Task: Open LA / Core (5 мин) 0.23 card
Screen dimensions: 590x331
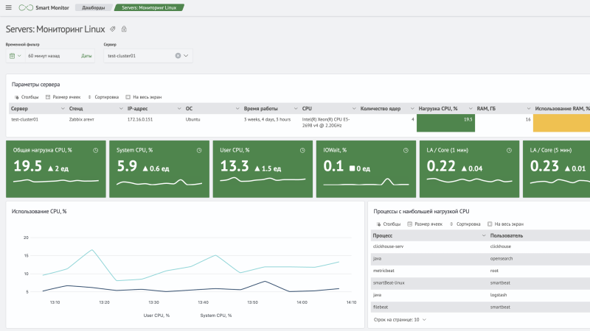Action: (557, 169)
